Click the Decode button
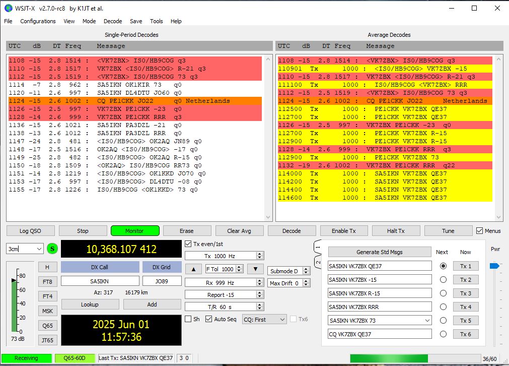Viewport: 509px width, 366px height. [292, 231]
